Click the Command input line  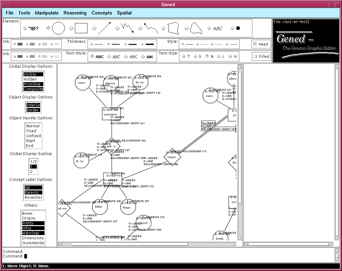click(x=168, y=256)
